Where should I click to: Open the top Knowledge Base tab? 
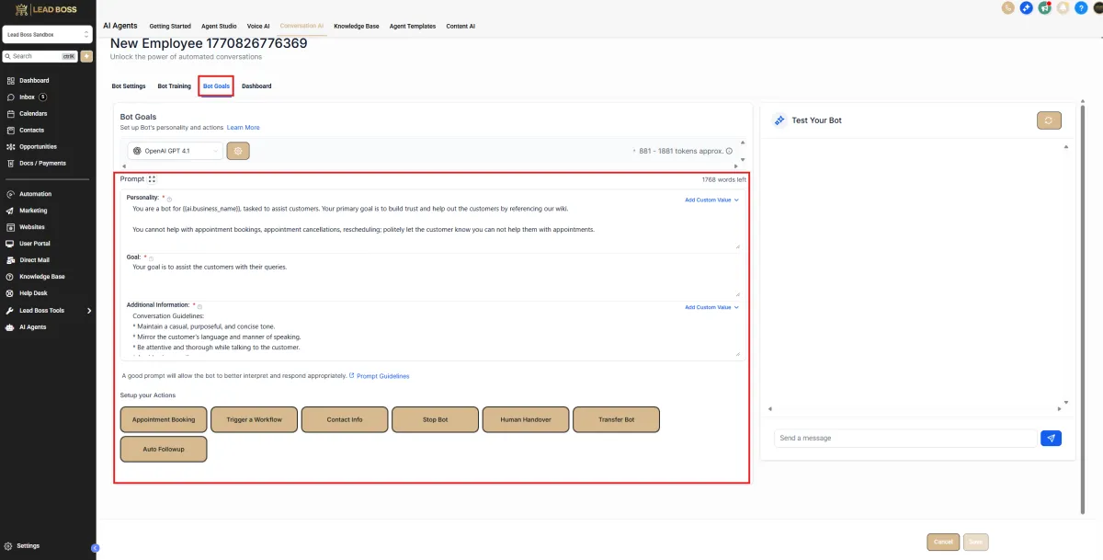[357, 27]
